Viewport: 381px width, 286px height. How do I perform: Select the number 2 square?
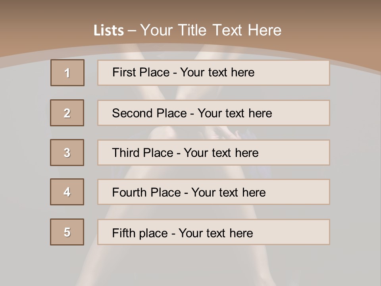coord(67,113)
